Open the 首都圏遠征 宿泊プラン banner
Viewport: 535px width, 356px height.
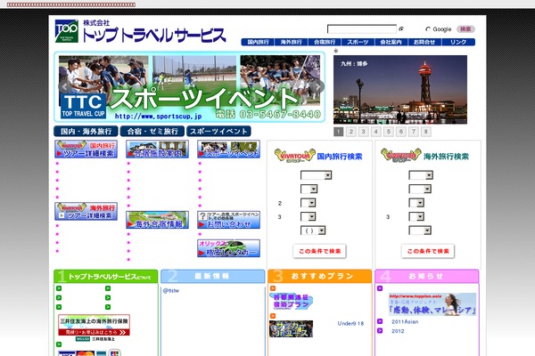[291, 301]
